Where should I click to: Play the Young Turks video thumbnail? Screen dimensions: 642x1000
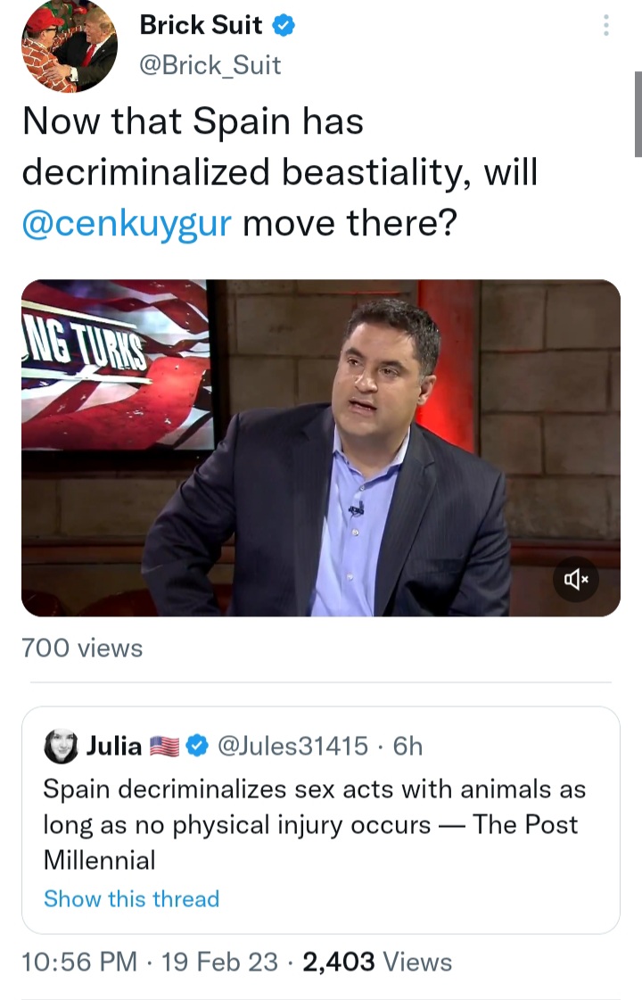coord(320,448)
